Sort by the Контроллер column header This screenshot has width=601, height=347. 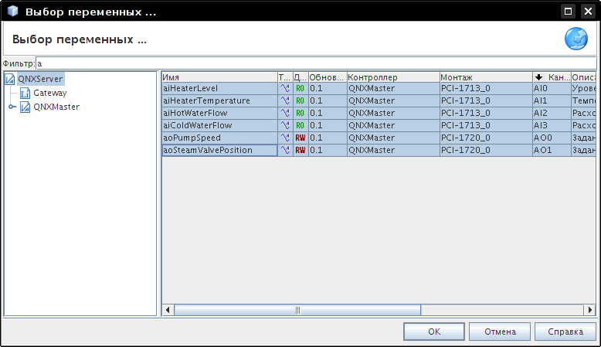tap(393, 77)
